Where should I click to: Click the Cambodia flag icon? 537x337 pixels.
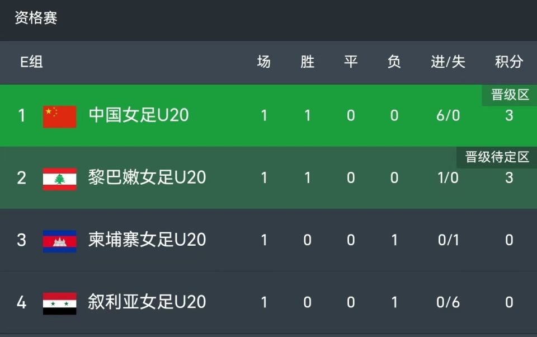click(59, 240)
